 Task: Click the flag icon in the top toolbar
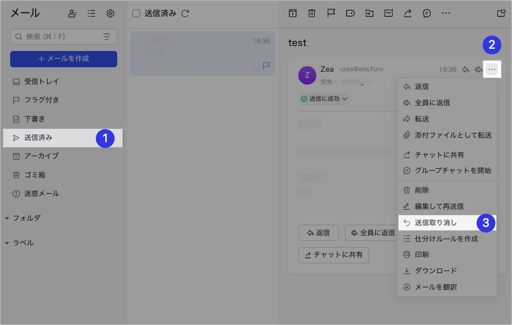[331, 13]
